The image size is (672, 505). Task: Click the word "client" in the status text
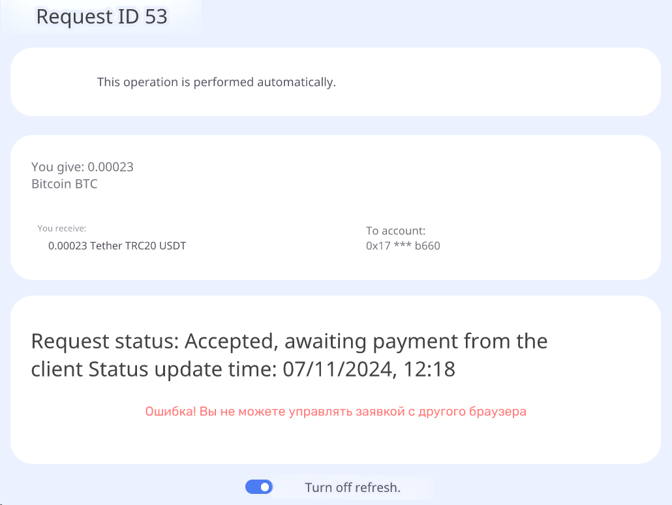[x=57, y=369]
